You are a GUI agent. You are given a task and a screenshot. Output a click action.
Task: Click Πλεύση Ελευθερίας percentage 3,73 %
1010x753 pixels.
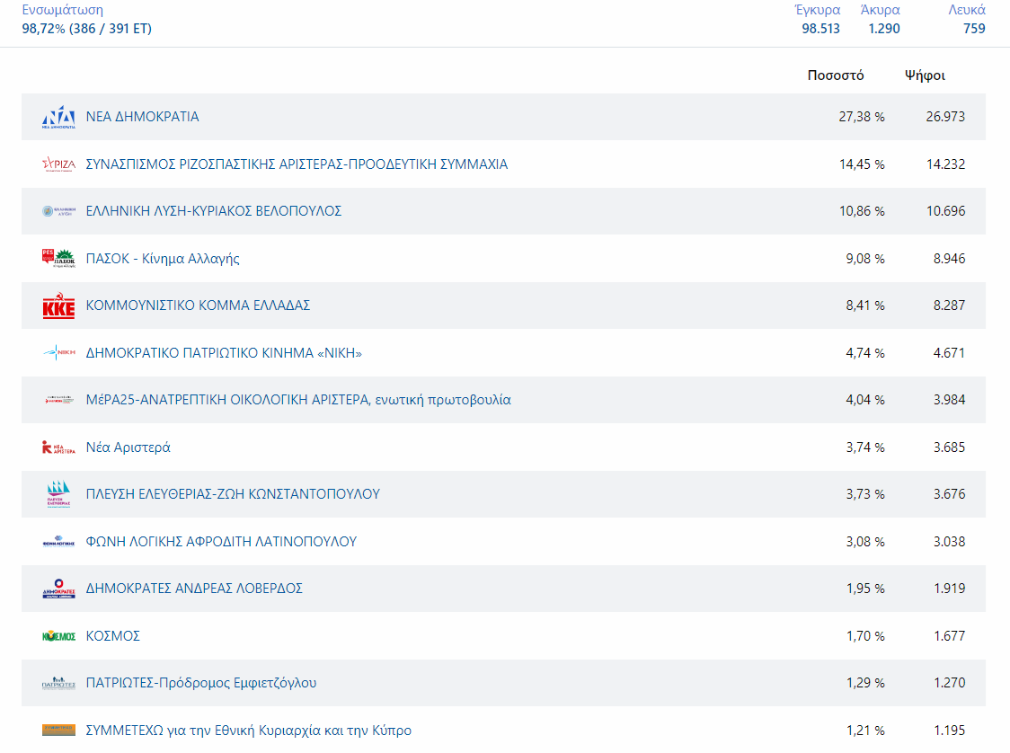(865, 494)
